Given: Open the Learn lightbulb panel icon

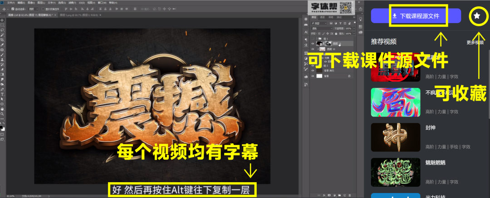Looking at the screenshot, I should 360,19.
